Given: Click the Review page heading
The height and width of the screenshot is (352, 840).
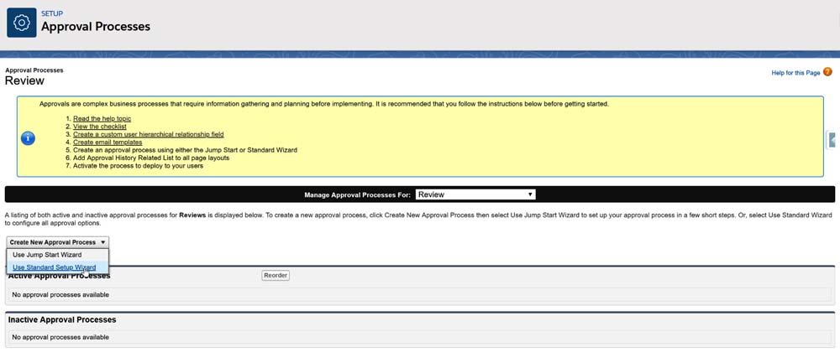Looking at the screenshot, I should pyautogui.click(x=24, y=81).
